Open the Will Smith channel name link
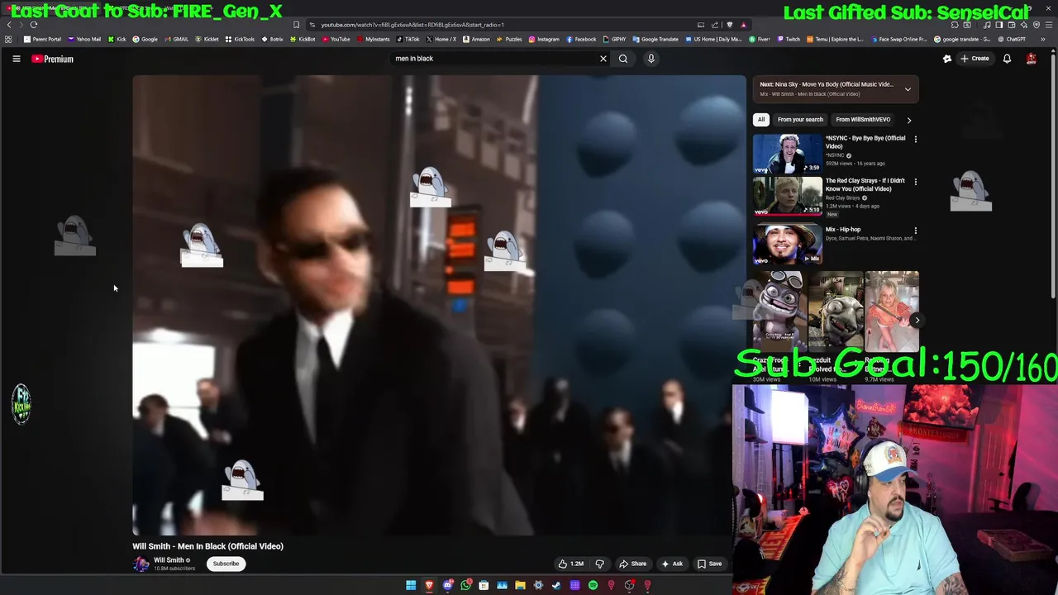Screen dimensions: 1058x595 (x=169, y=560)
